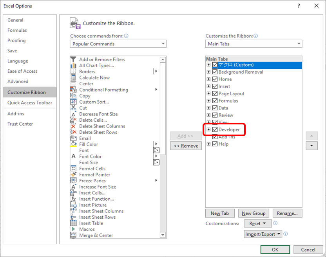Expand the Review tab tree node
The image size is (326, 257).
point(208,115)
